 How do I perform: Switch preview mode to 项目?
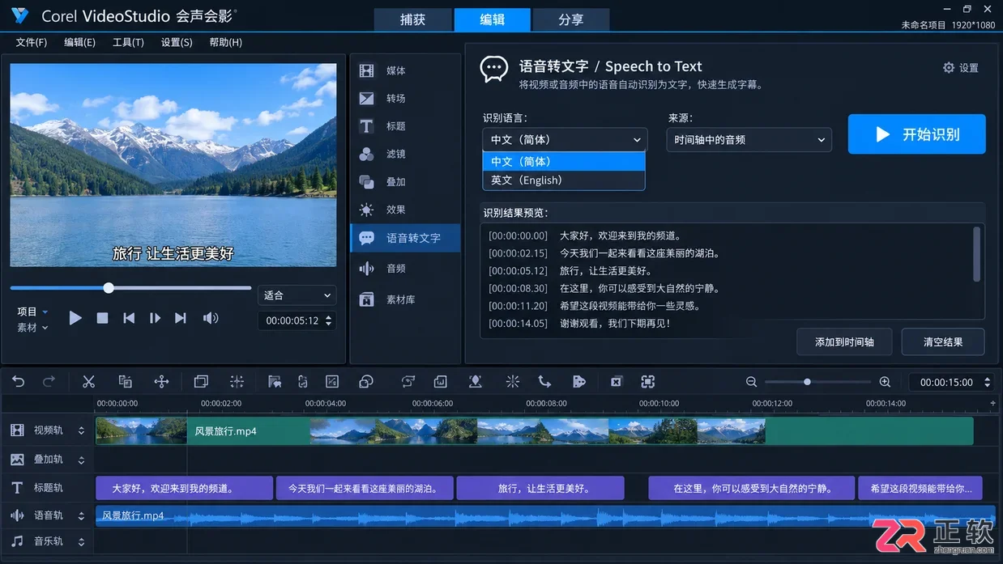point(32,312)
